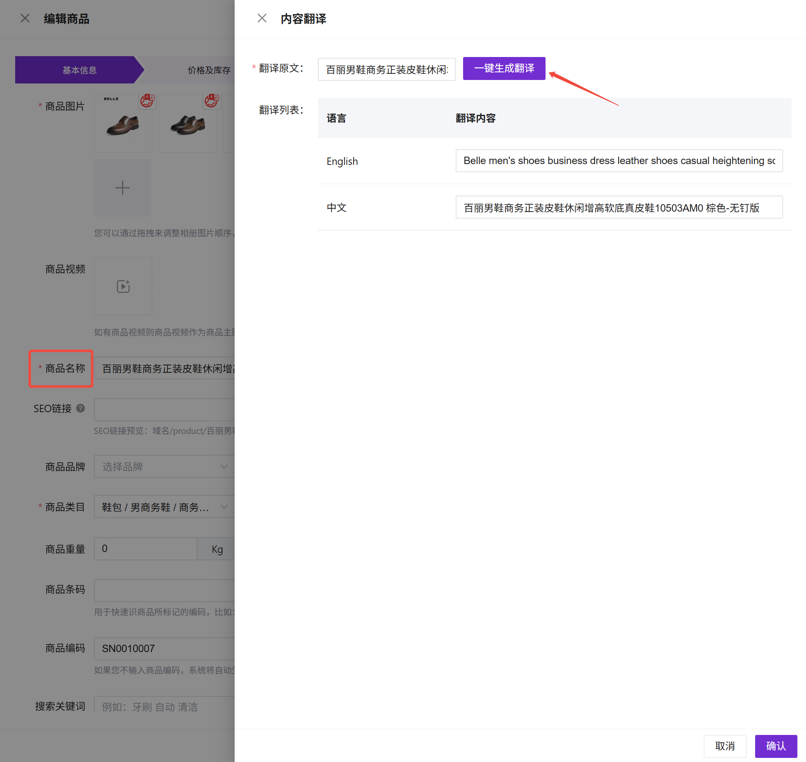Click the 翻译原文 source text field
Image resolution: width=806 pixels, height=762 pixels.
[386, 70]
